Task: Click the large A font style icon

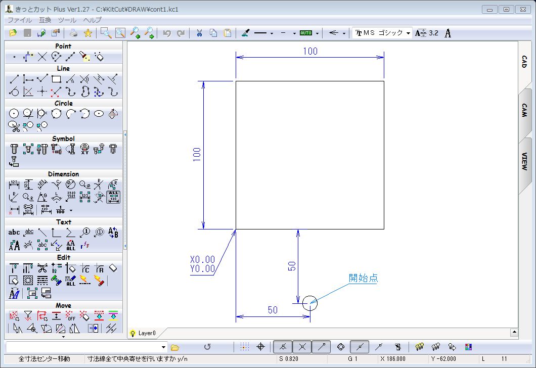Action: (448, 33)
